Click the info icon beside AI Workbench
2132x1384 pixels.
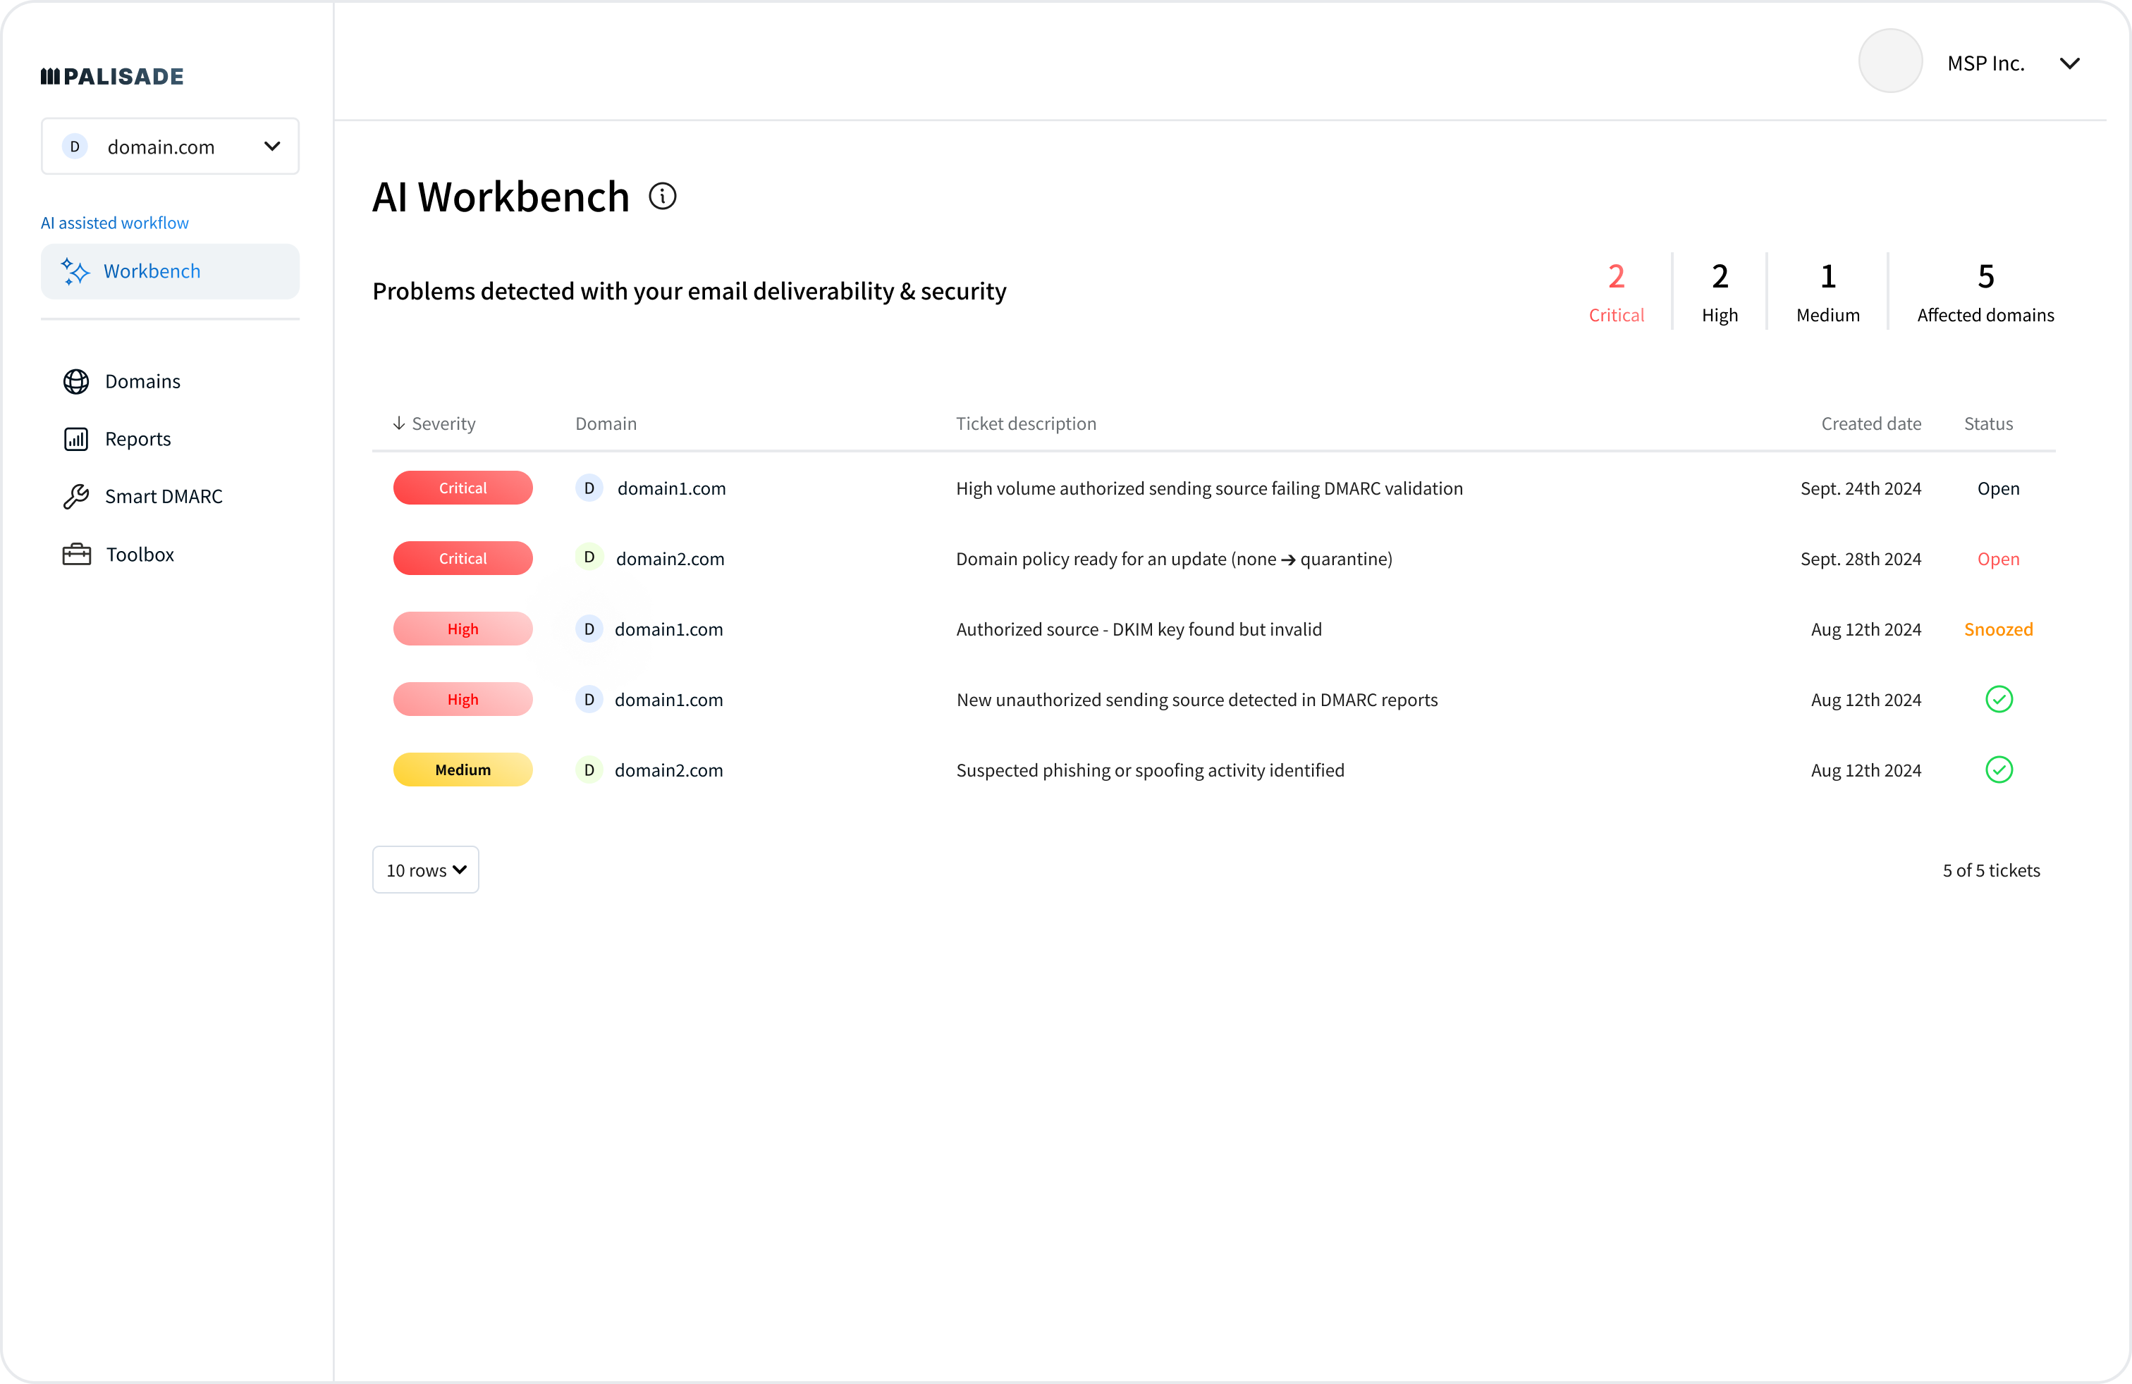(x=662, y=196)
